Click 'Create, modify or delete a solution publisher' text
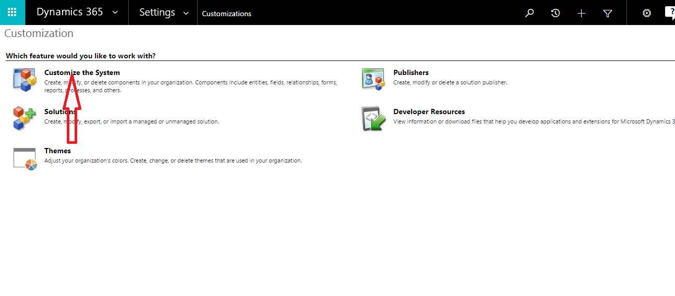The height and width of the screenshot is (296, 675). click(450, 82)
